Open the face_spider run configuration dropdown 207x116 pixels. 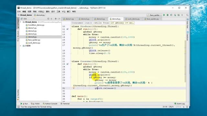[155, 15]
